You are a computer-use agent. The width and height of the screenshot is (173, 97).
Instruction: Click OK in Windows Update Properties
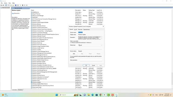[x=86, y=65]
